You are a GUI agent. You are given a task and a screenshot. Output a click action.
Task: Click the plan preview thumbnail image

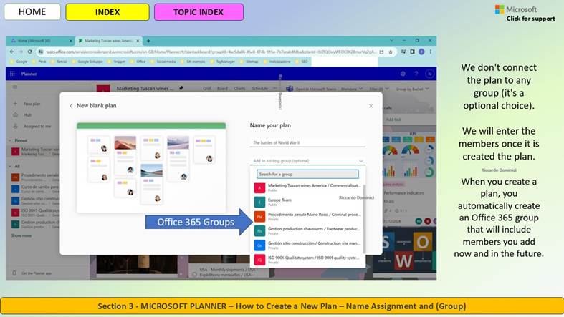(x=151, y=167)
